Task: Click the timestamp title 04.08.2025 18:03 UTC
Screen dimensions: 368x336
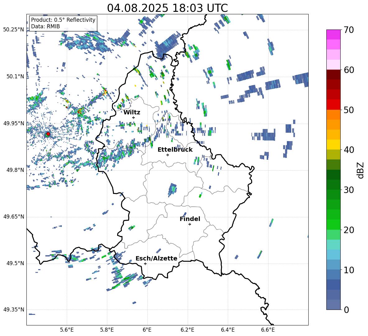Action: (167, 8)
